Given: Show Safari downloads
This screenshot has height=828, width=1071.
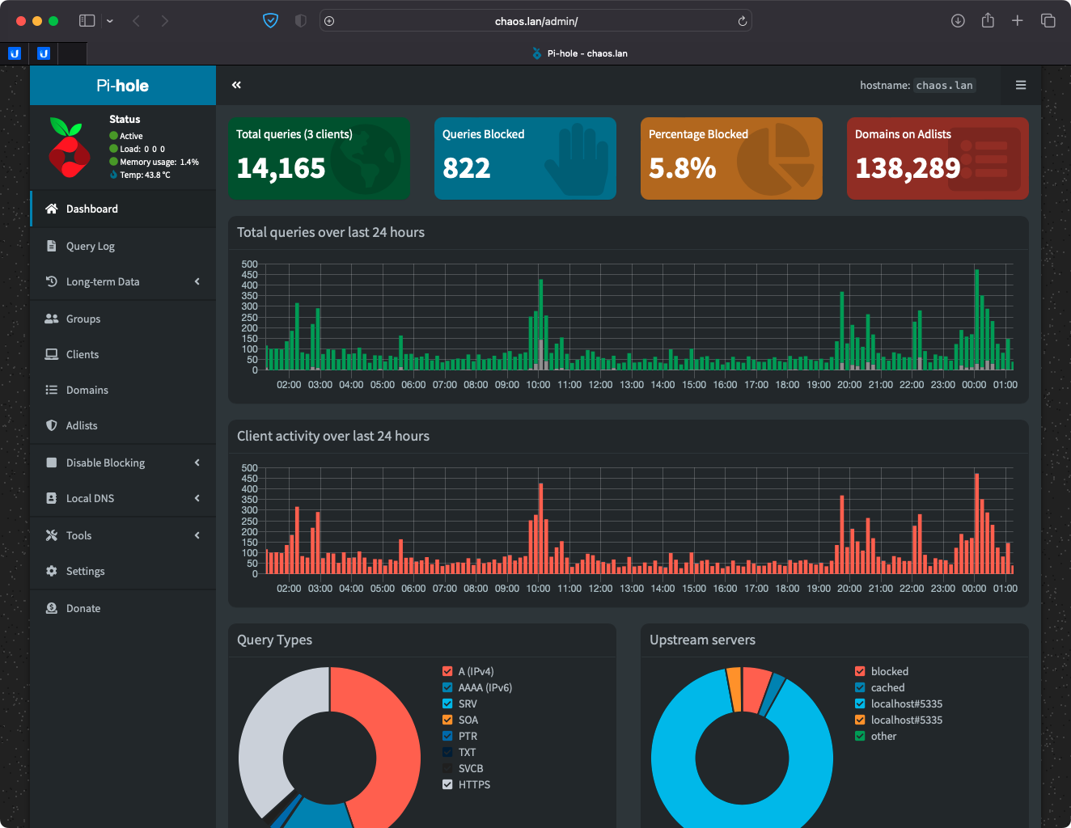Looking at the screenshot, I should point(958,21).
